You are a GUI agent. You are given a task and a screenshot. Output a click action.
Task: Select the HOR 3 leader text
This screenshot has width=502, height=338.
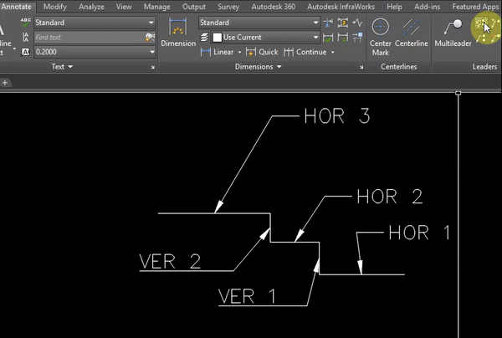(x=337, y=115)
